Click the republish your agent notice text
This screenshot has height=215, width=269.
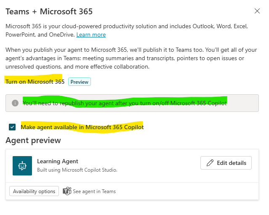click(x=125, y=103)
